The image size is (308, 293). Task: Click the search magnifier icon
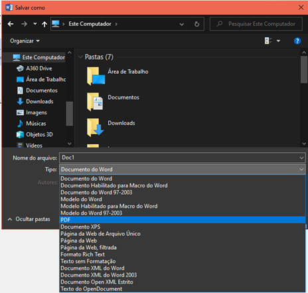219,23
